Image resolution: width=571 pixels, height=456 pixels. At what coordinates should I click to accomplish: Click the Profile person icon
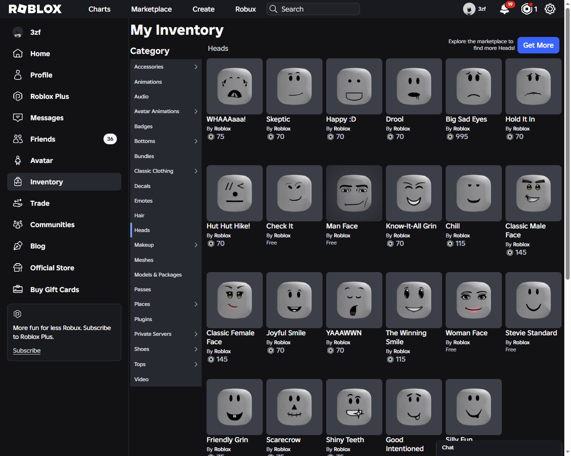[x=18, y=75]
